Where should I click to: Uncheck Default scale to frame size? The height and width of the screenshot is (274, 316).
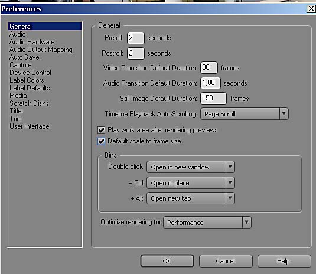coord(101,142)
